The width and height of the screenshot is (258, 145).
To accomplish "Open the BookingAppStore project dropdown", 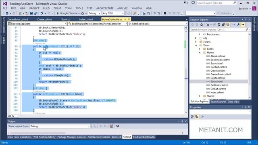I will (65, 24).
